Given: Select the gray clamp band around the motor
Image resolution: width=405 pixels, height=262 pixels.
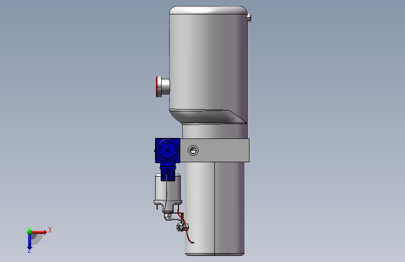Looking at the screenshot, I should [x=214, y=150].
